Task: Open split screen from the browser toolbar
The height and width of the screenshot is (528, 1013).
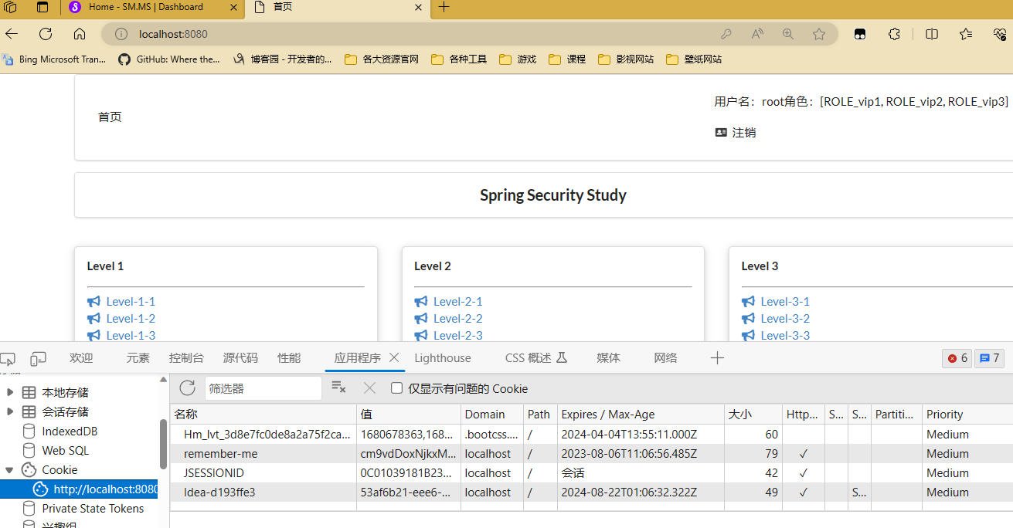Action: pyautogui.click(x=931, y=34)
